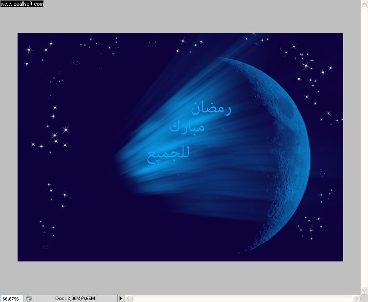Click the Arabic word للجميع on the canvas
The width and height of the screenshot is (368, 302).
168,155
